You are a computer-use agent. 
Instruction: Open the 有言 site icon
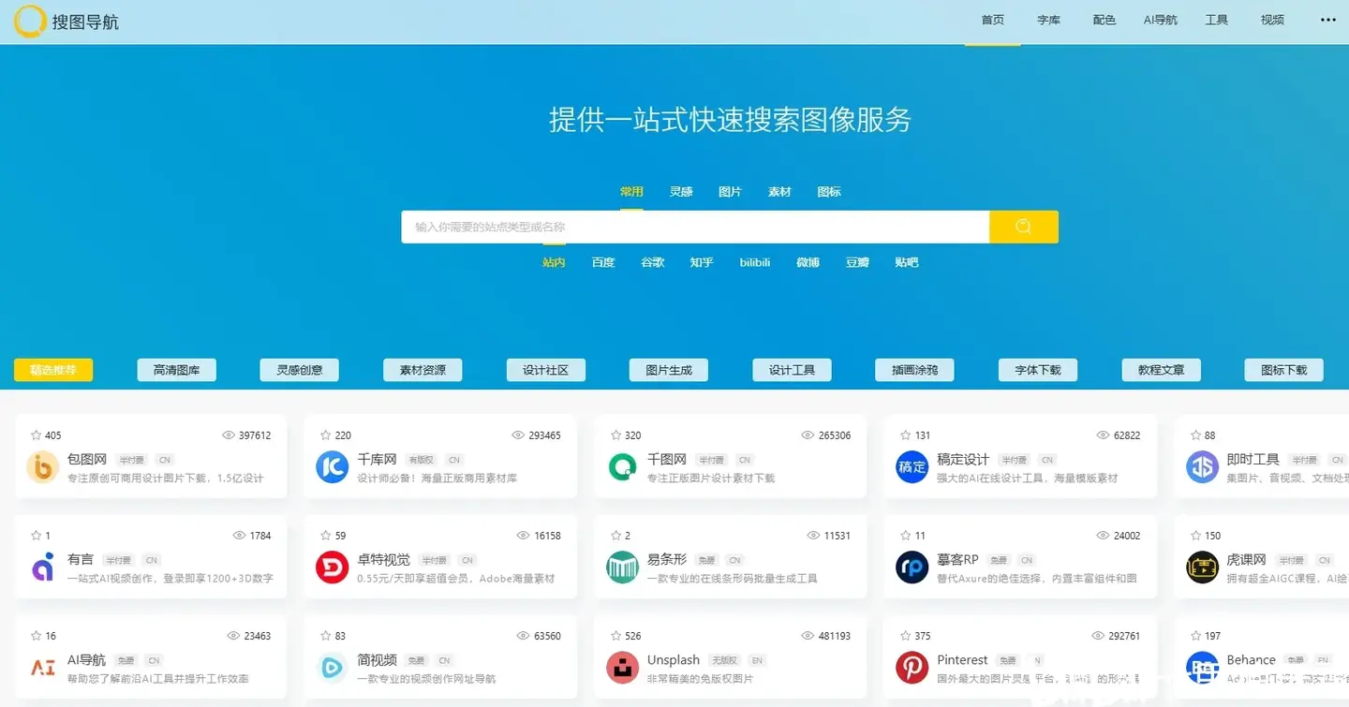point(43,567)
